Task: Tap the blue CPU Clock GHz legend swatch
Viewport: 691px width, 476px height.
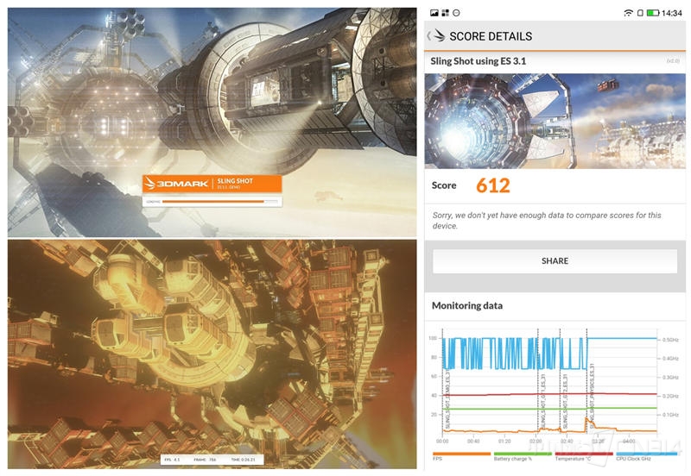Action: (646, 454)
